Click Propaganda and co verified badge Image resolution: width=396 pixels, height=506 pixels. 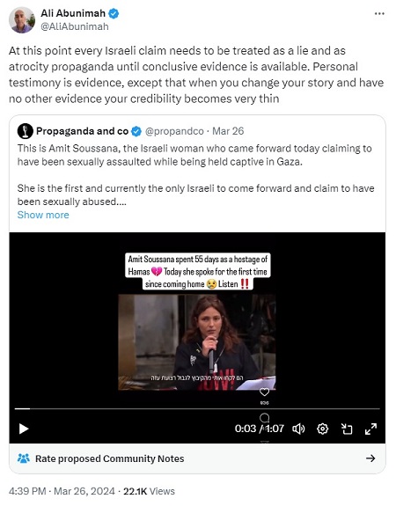pos(136,131)
